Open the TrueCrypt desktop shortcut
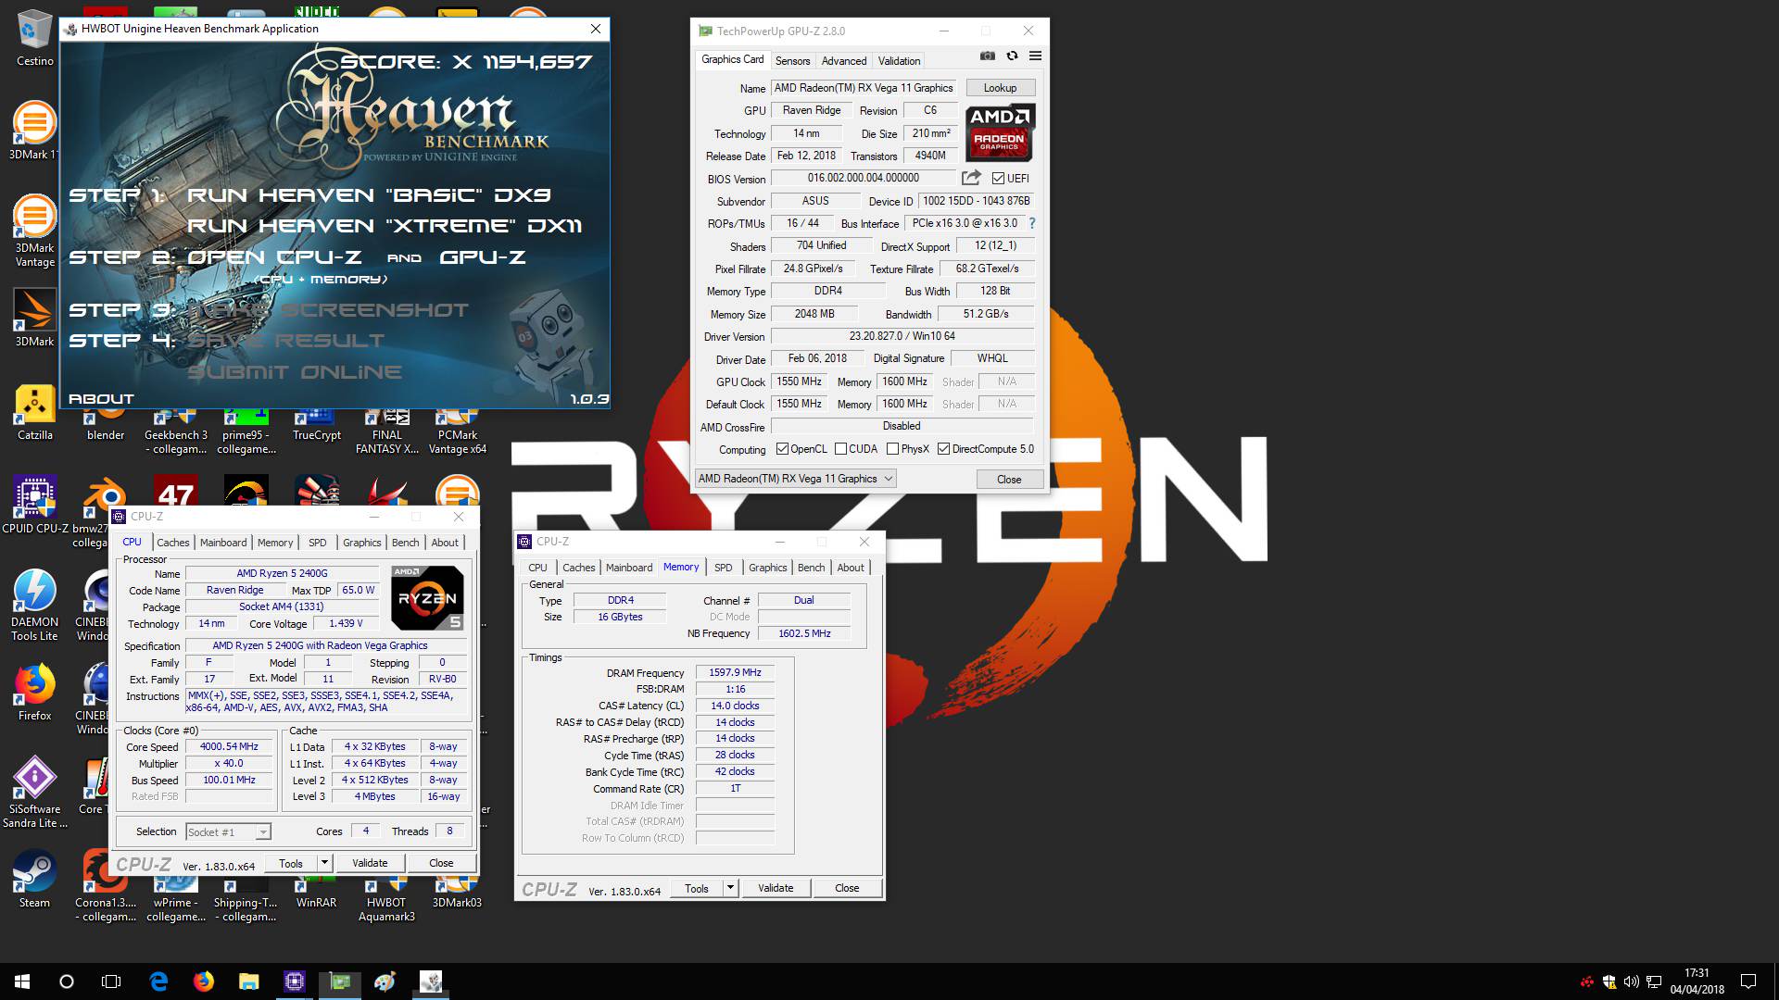 [316, 426]
